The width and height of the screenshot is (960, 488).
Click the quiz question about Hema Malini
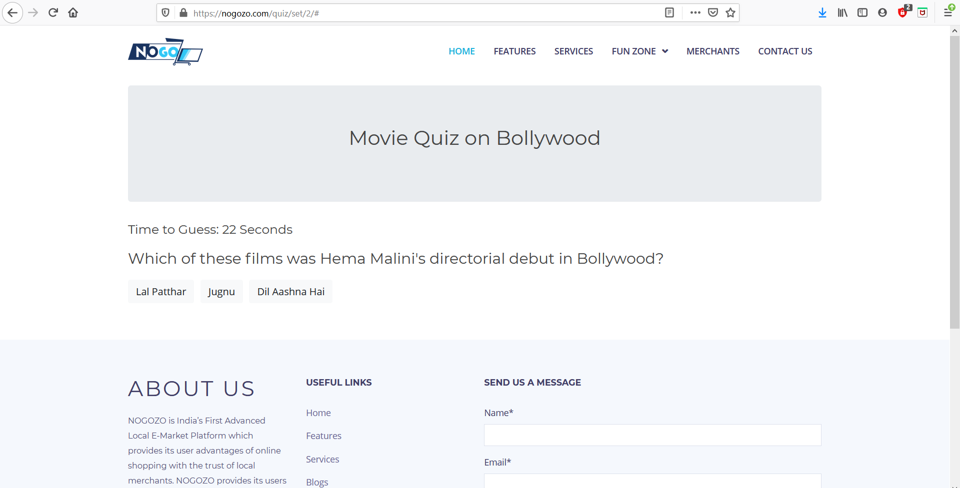(395, 259)
